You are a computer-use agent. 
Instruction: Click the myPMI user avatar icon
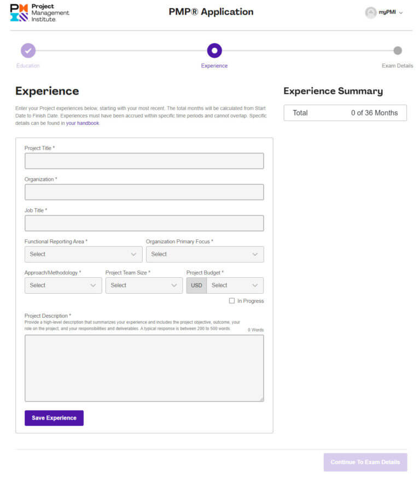point(371,13)
